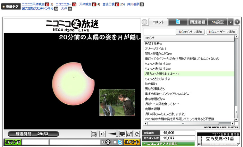The image size is (243, 147).
Task: Switch to the Twitter tab
Action: [178, 22]
